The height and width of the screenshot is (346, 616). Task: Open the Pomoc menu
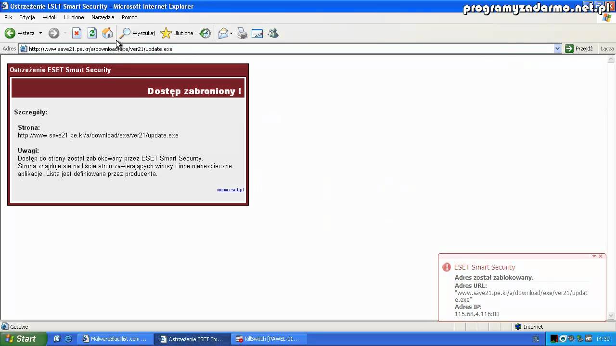pyautogui.click(x=129, y=17)
